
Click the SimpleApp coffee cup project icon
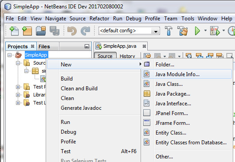pyautogui.click(x=19, y=55)
